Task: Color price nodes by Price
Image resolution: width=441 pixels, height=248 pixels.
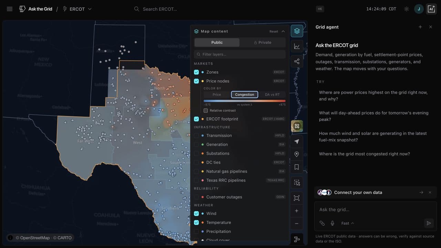Action: 217,94
